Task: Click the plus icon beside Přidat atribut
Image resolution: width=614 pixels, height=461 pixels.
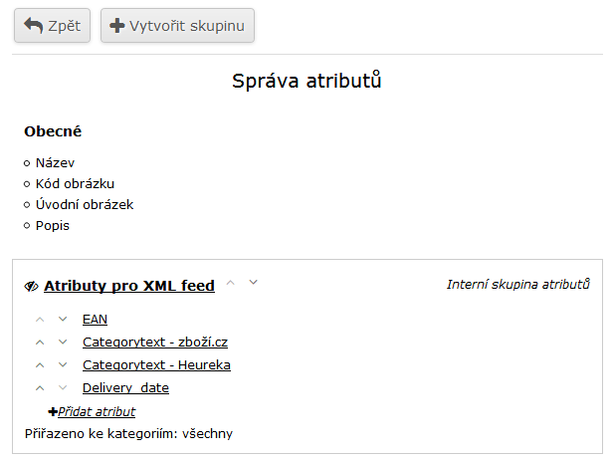Action: point(53,411)
